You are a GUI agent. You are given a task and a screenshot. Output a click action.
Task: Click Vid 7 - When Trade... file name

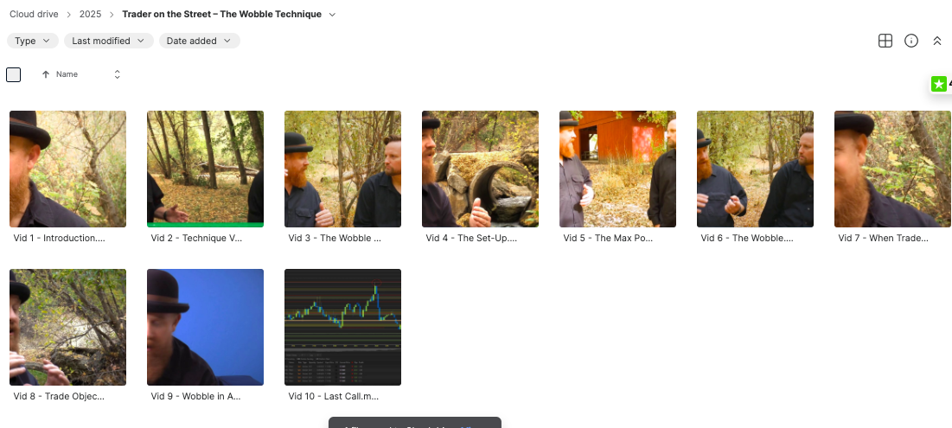point(883,238)
